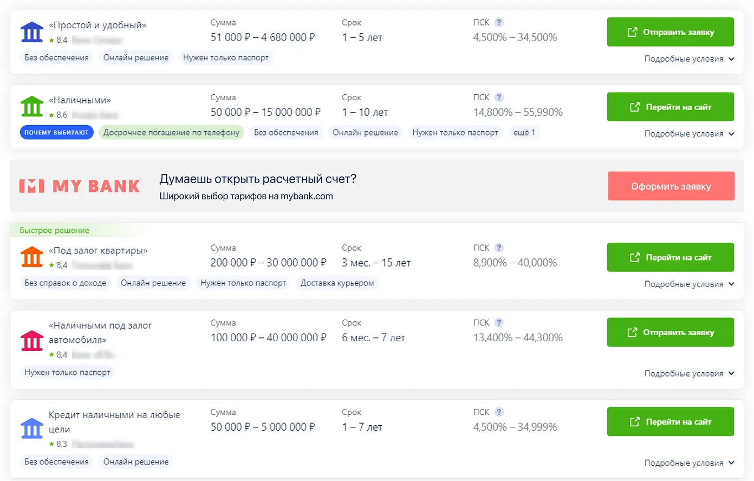Image resolution: width=754 pixels, height=481 pixels.
Task: Show hidden tags via «ещё 1» chip
Action: pos(524,133)
